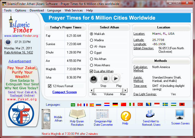Screen dimensions: 195x138
Task: Click the Calculation Method: label
Action: (x=141, y=69)
